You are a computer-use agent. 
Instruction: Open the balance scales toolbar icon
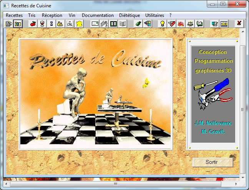(x=190, y=24)
